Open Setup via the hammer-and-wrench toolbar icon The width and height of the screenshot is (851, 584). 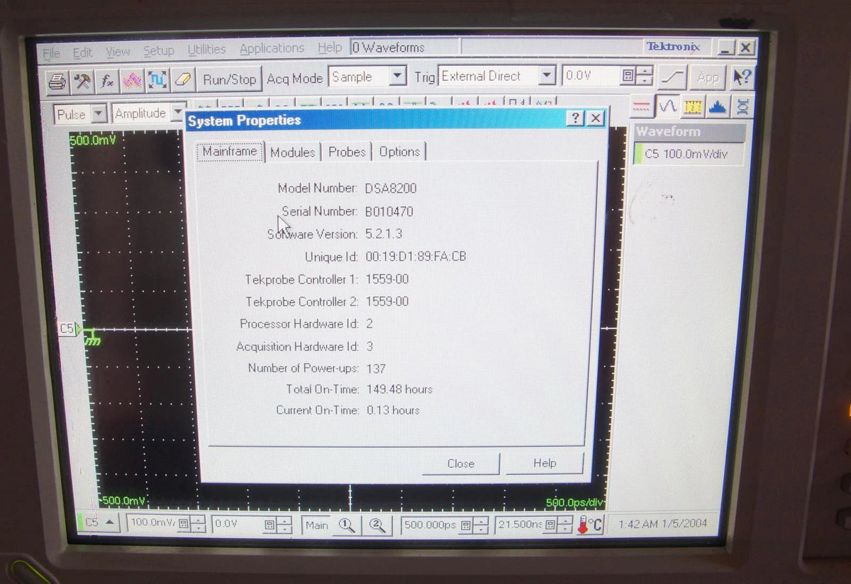tap(82, 81)
